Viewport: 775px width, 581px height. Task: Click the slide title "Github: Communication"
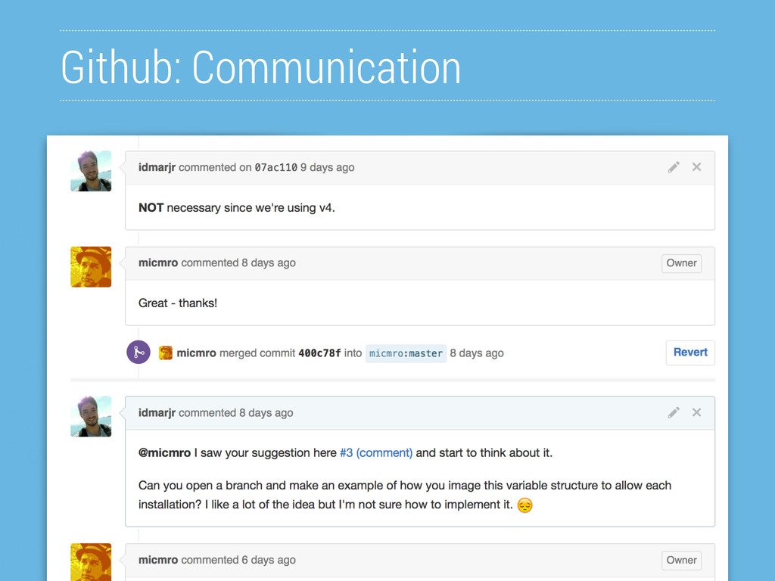click(x=261, y=67)
